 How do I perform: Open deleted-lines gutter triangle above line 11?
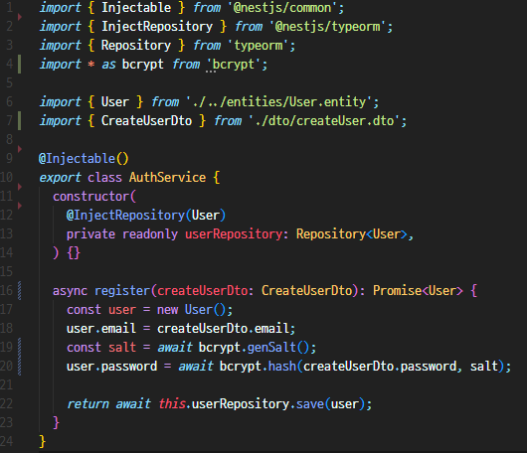tap(20, 187)
